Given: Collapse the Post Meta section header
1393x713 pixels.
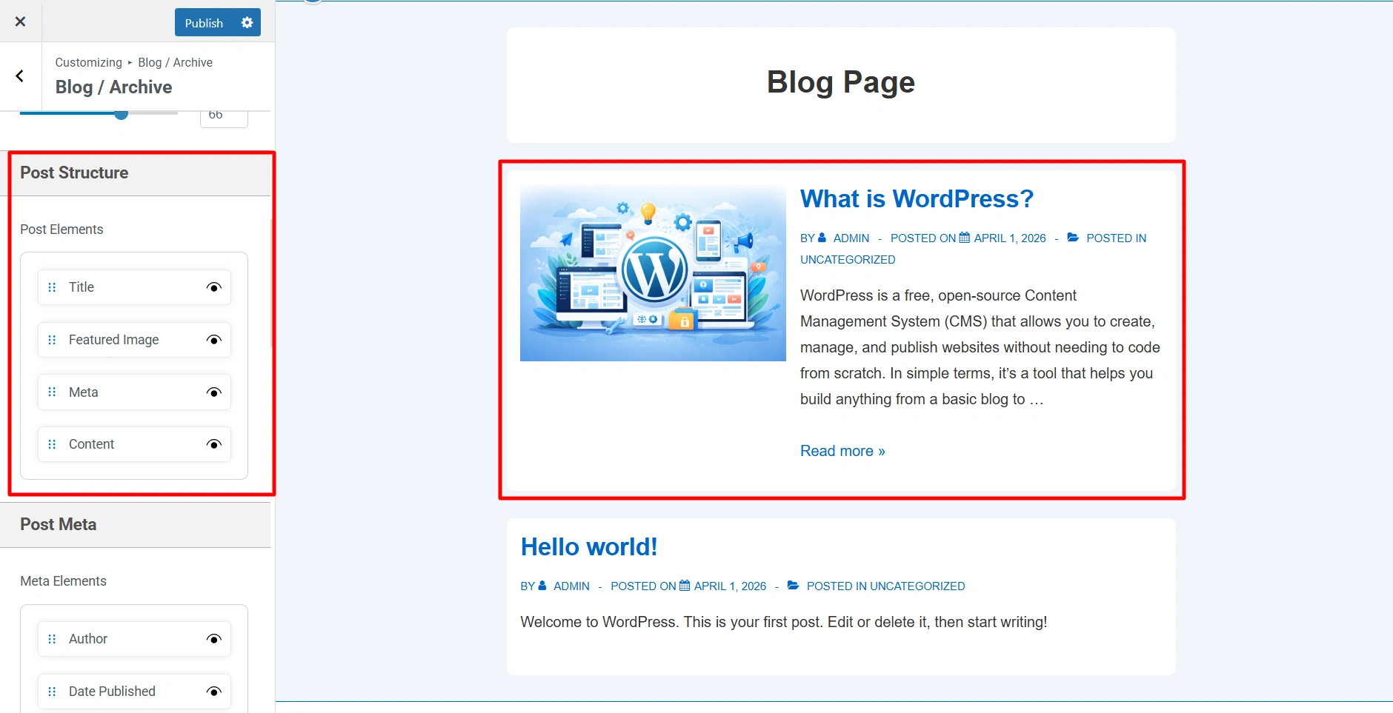Looking at the screenshot, I should point(135,525).
